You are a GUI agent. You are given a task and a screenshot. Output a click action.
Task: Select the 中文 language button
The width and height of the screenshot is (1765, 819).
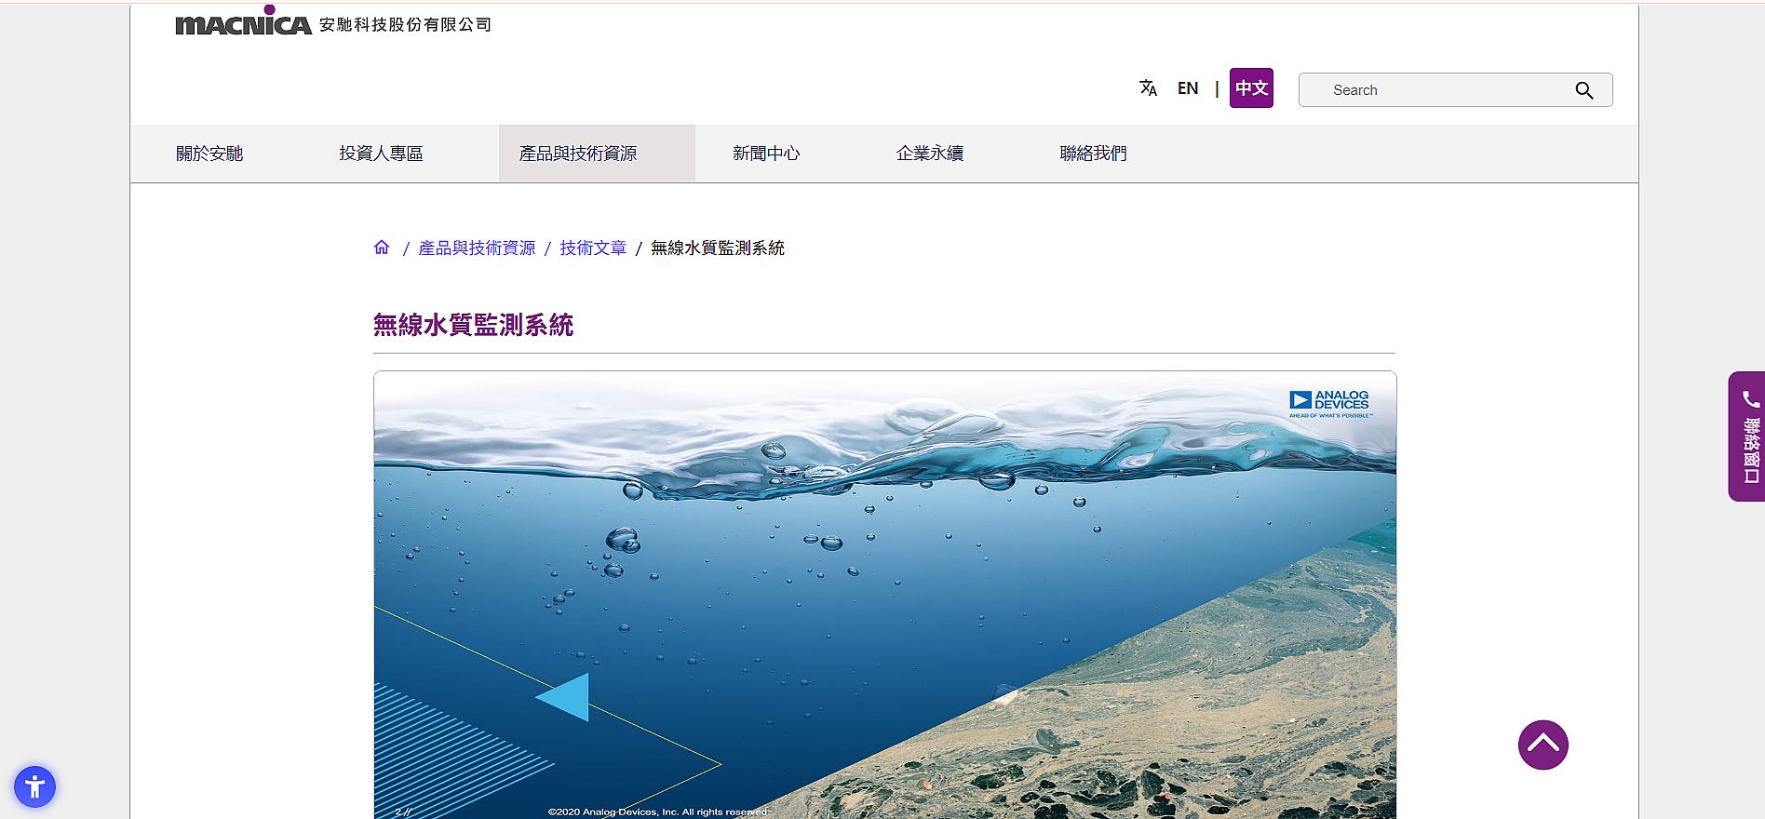pyautogui.click(x=1251, y=88)
